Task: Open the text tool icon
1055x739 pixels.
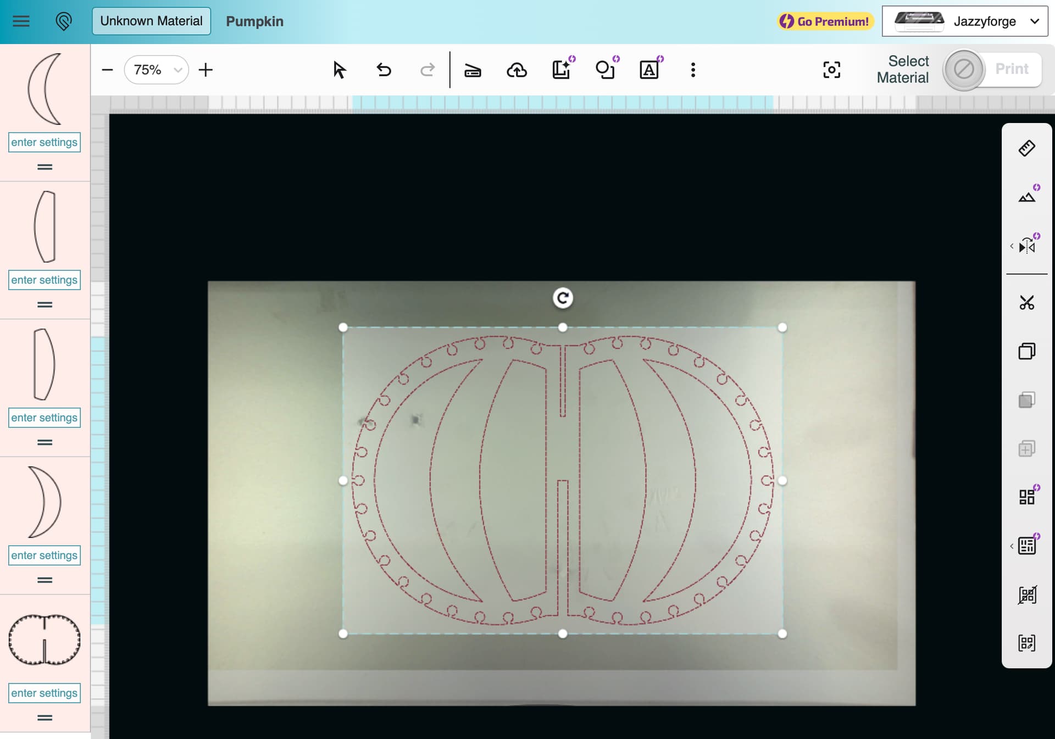Action: tap(649, 70)
